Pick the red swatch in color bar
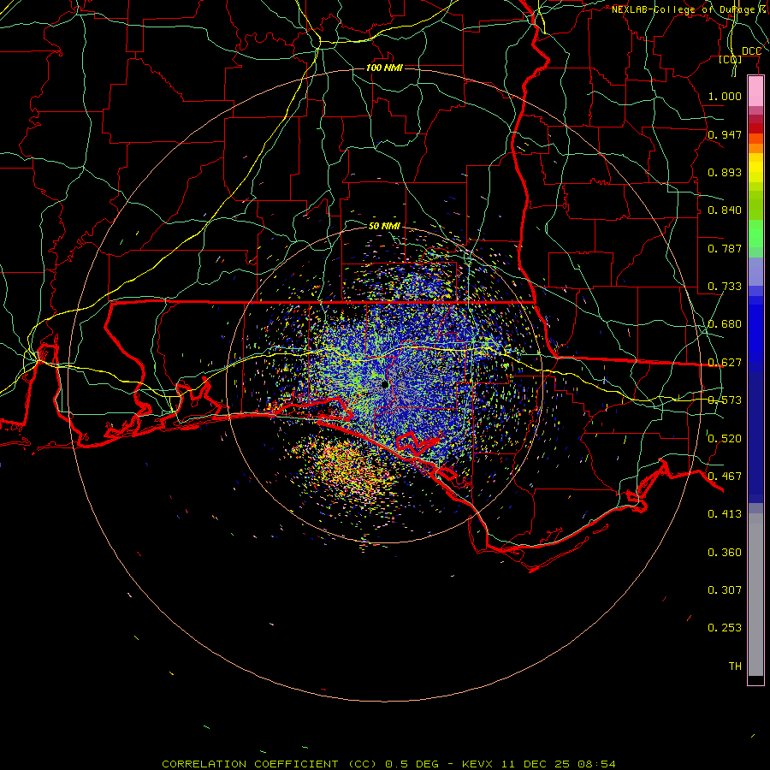Viewport: 770px width, 770px height. (755, 128)
